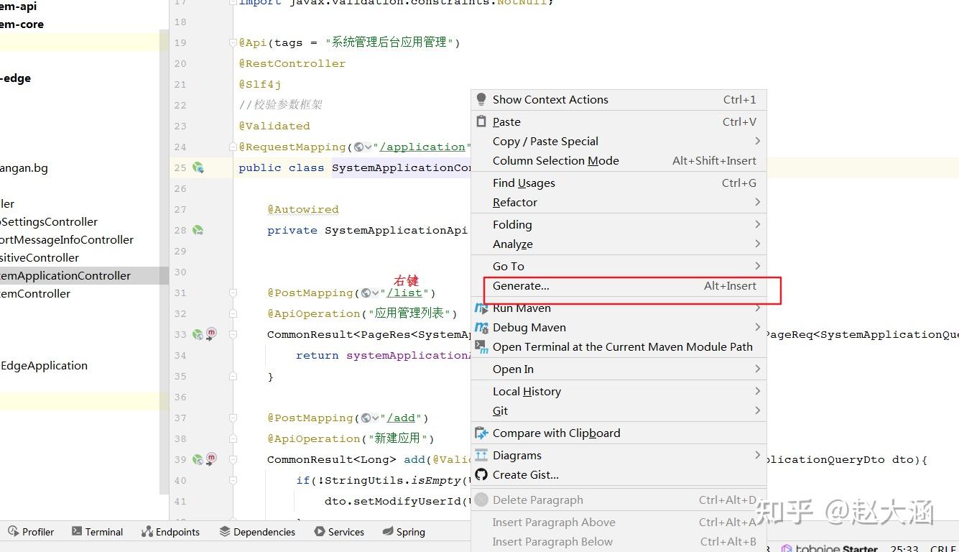
Task: Open the Spring tool window
Action: 404,532
